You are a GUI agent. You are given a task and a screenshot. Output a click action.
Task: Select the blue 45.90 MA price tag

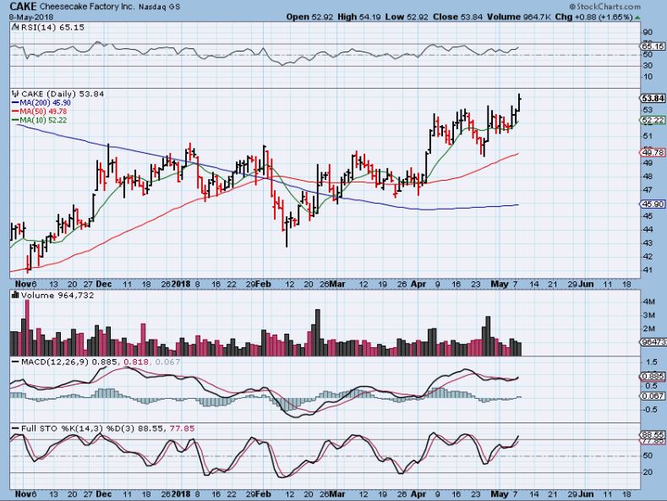pyautogui.click(x=650, y=204)
